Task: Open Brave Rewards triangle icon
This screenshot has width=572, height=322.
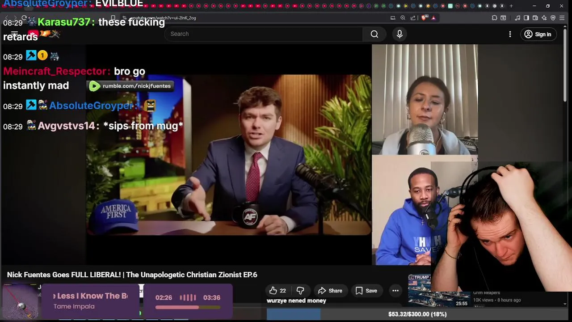Action: tap(433, 18)
